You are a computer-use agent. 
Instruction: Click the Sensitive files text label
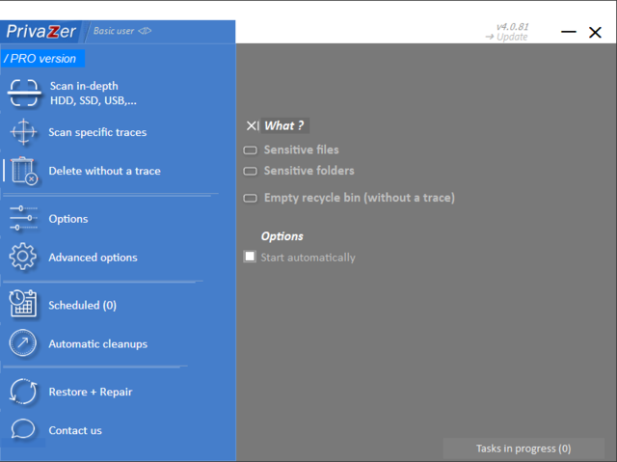point(302,149)
